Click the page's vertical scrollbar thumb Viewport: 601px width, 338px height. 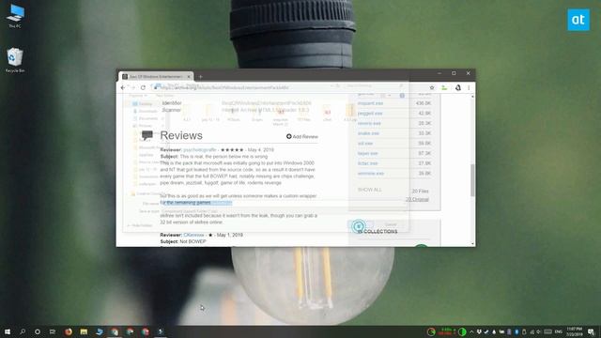472,180
